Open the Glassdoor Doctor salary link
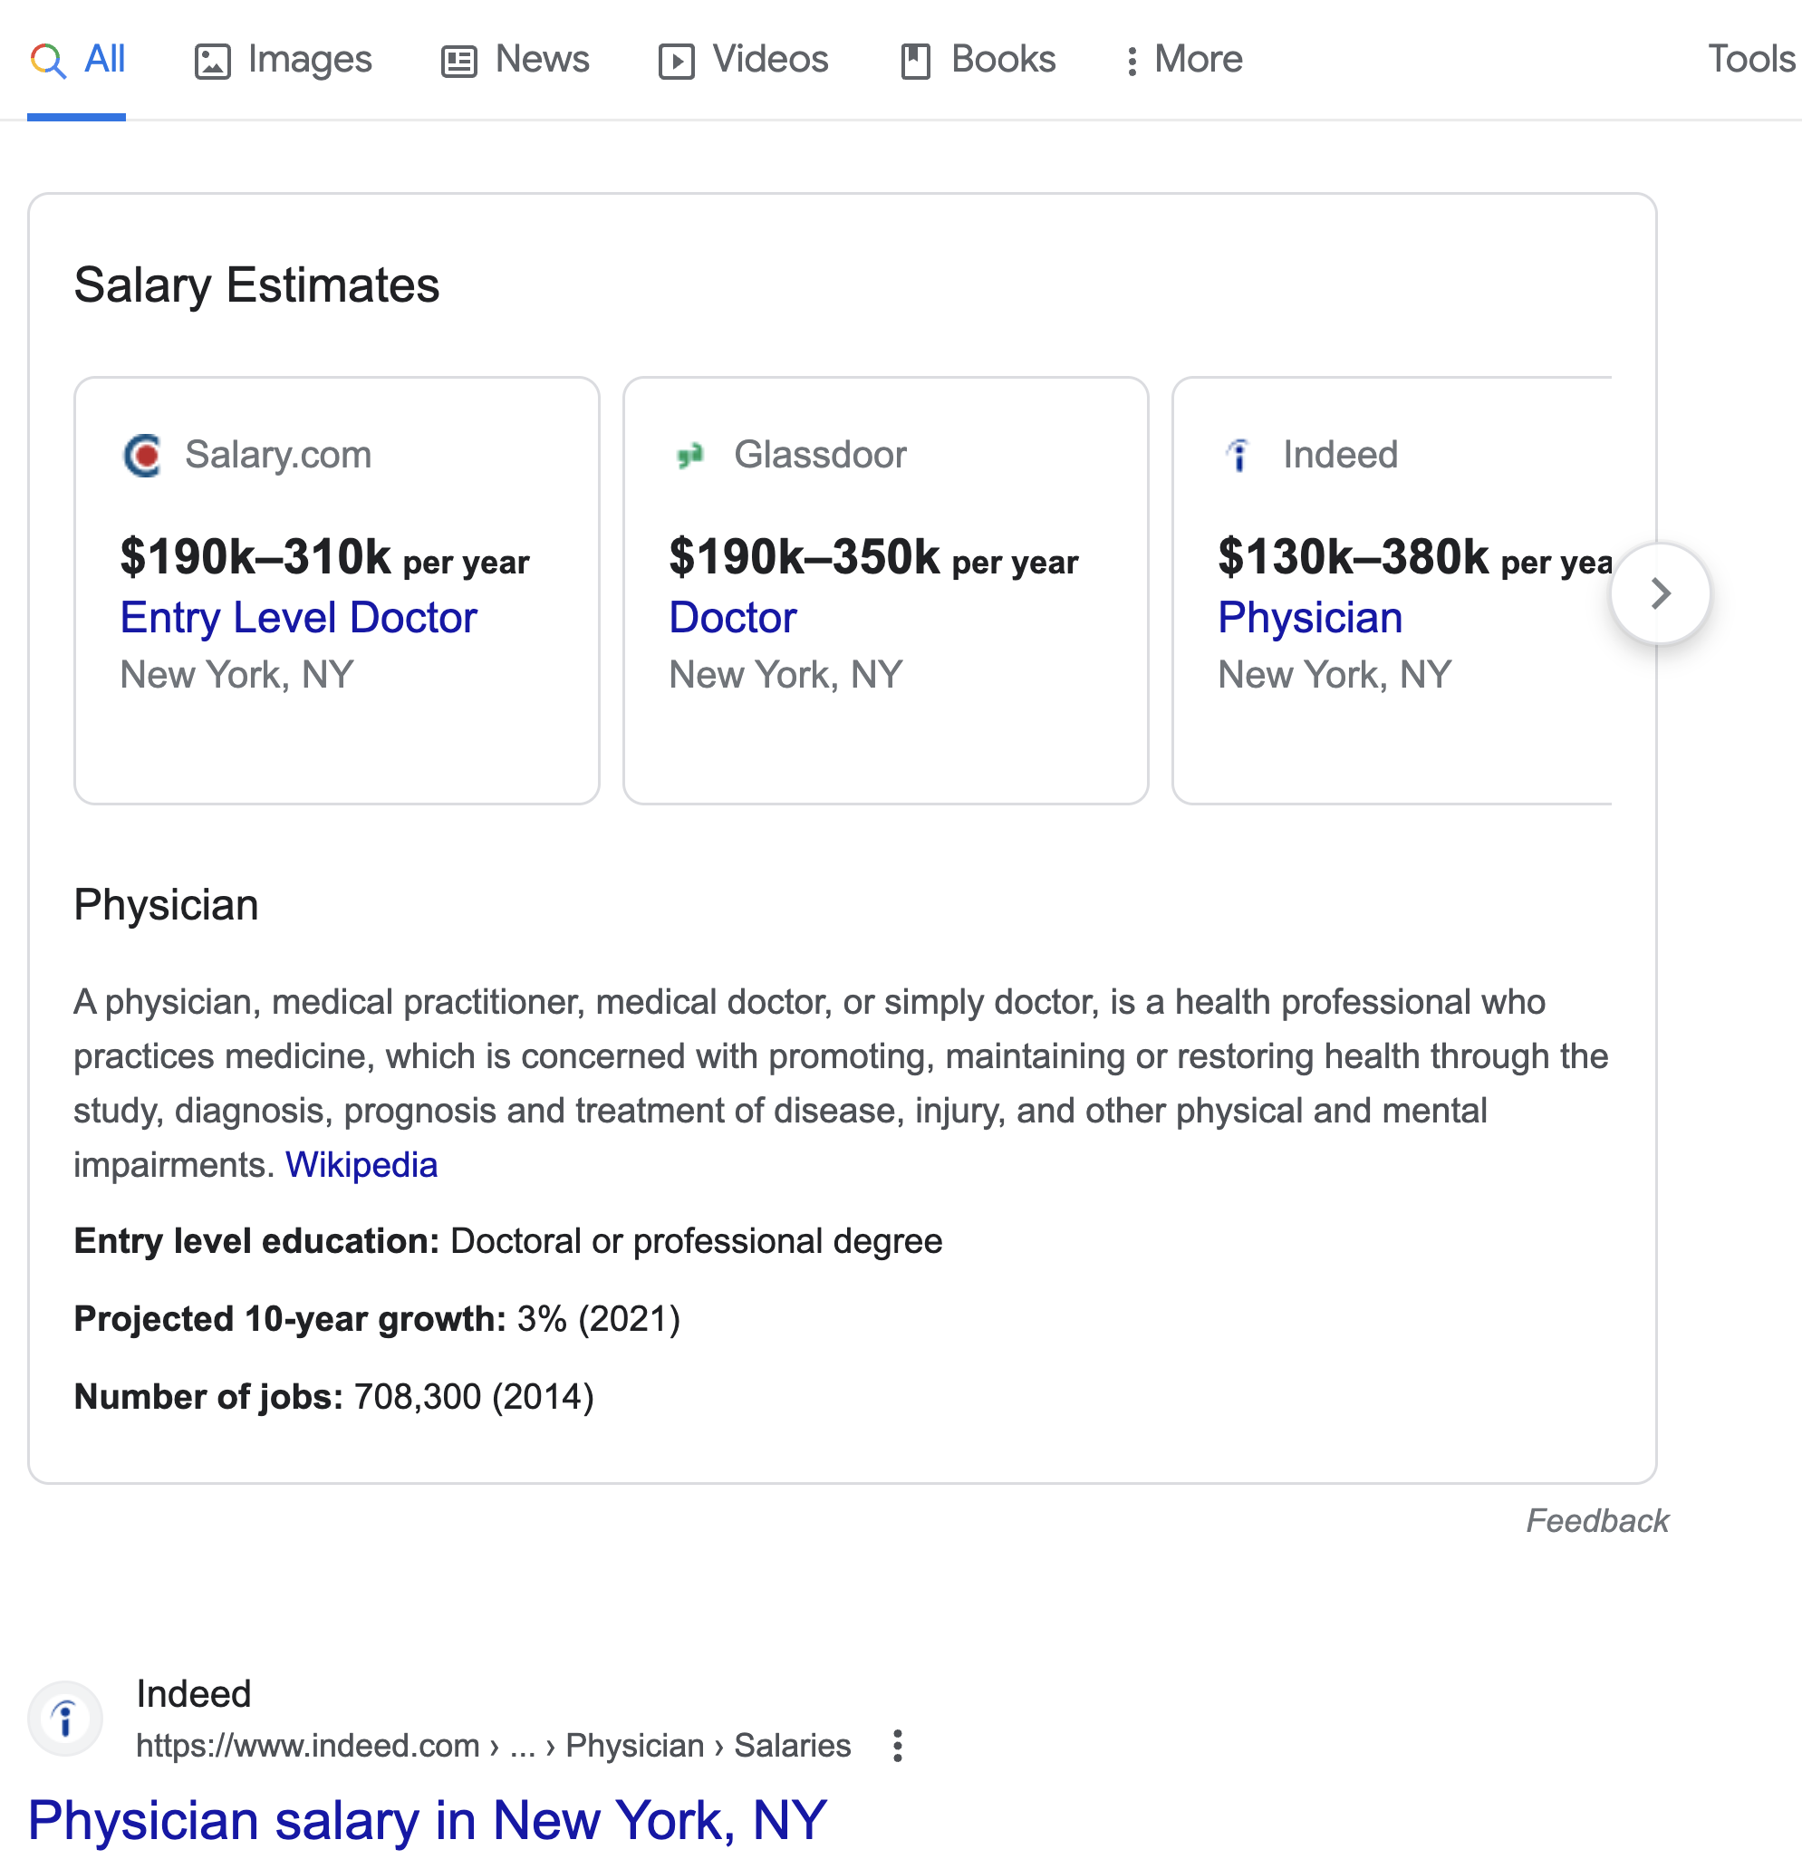Viewport: 1802px width, 1859px height. 733,618
